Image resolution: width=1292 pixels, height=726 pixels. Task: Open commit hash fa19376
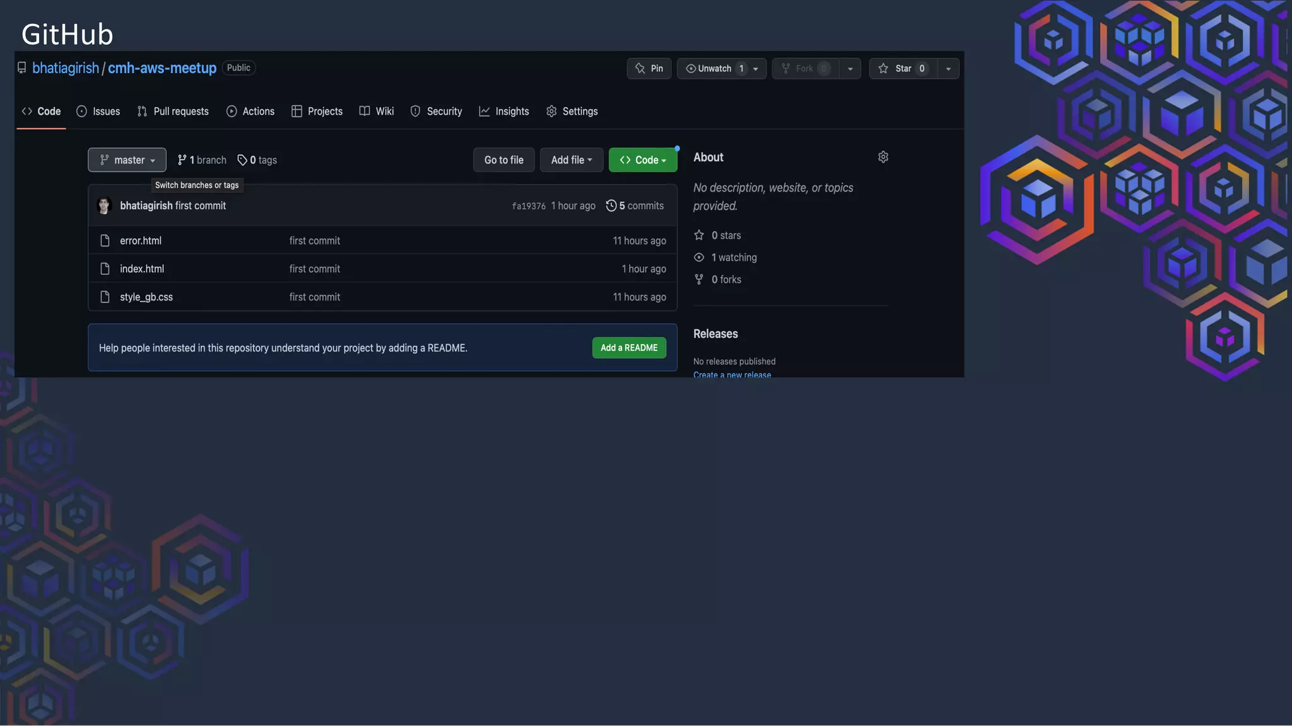click(529, 206)
